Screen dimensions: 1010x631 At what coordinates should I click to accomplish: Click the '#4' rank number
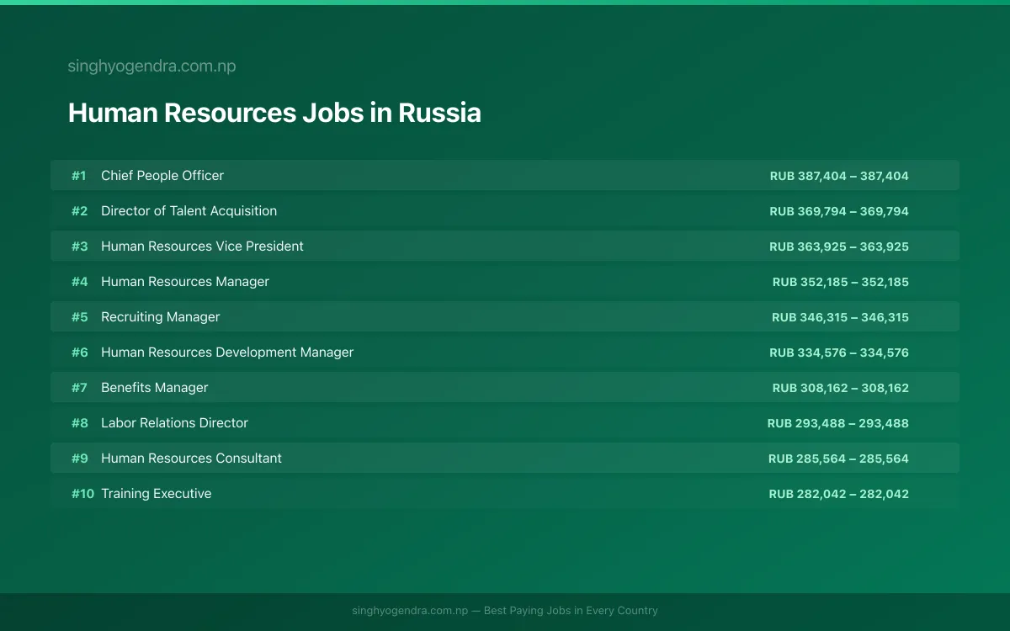click(79, 282)
